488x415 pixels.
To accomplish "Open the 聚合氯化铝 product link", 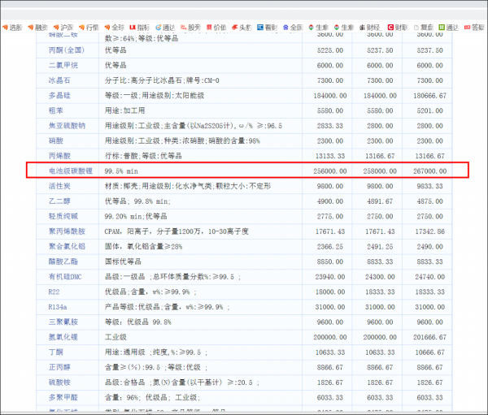I will coord(67,246).
